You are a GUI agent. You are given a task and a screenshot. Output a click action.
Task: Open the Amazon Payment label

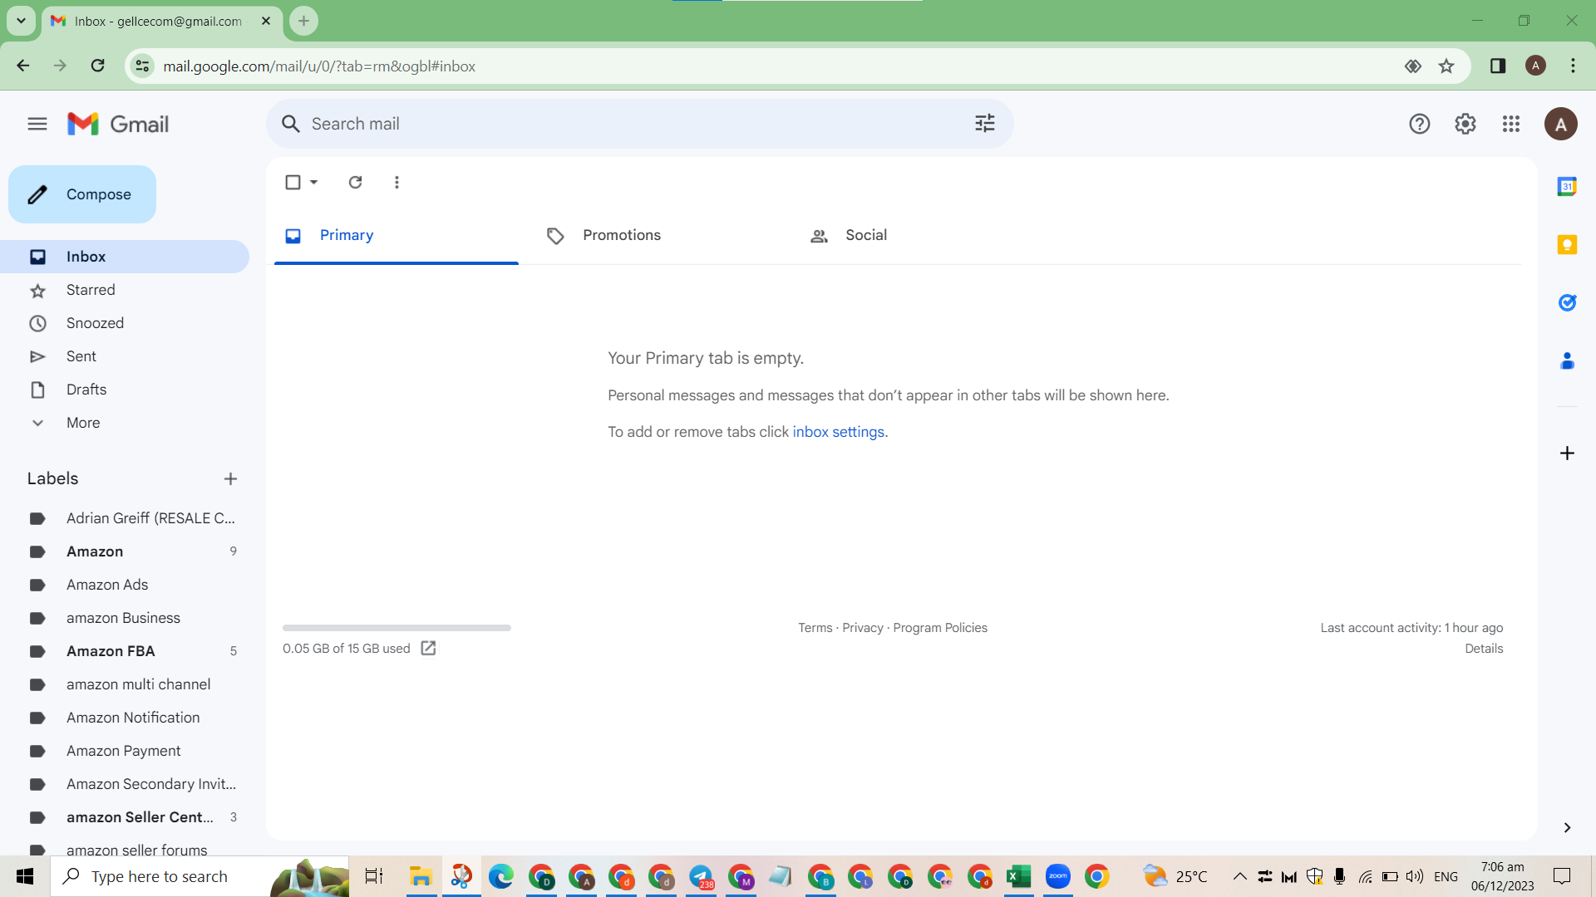pyautogui.click(x=125, y=751)
